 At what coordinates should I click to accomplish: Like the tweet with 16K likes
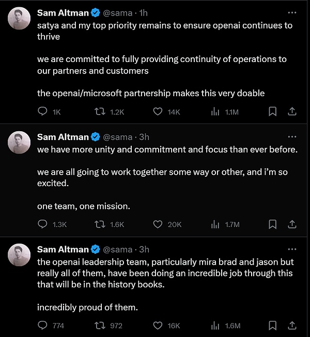(x=158, y=326)
